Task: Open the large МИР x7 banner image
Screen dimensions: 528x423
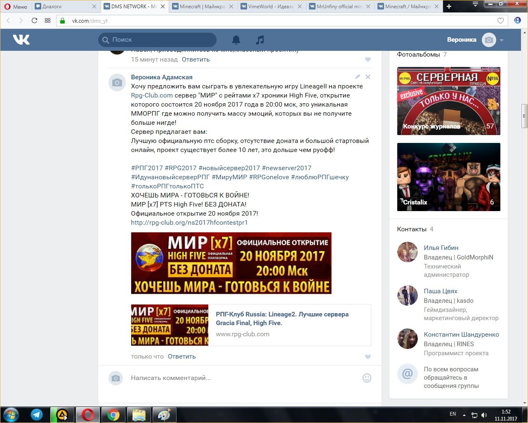Action: [231, 263]
